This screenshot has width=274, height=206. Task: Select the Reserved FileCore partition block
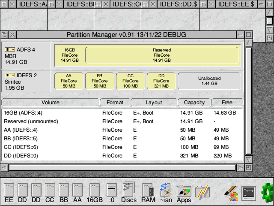tap(162, 55)
